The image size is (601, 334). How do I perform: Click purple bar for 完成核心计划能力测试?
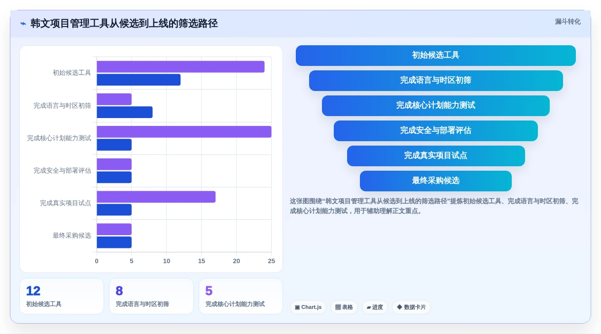pyautogui.click(x=184, y=132)
